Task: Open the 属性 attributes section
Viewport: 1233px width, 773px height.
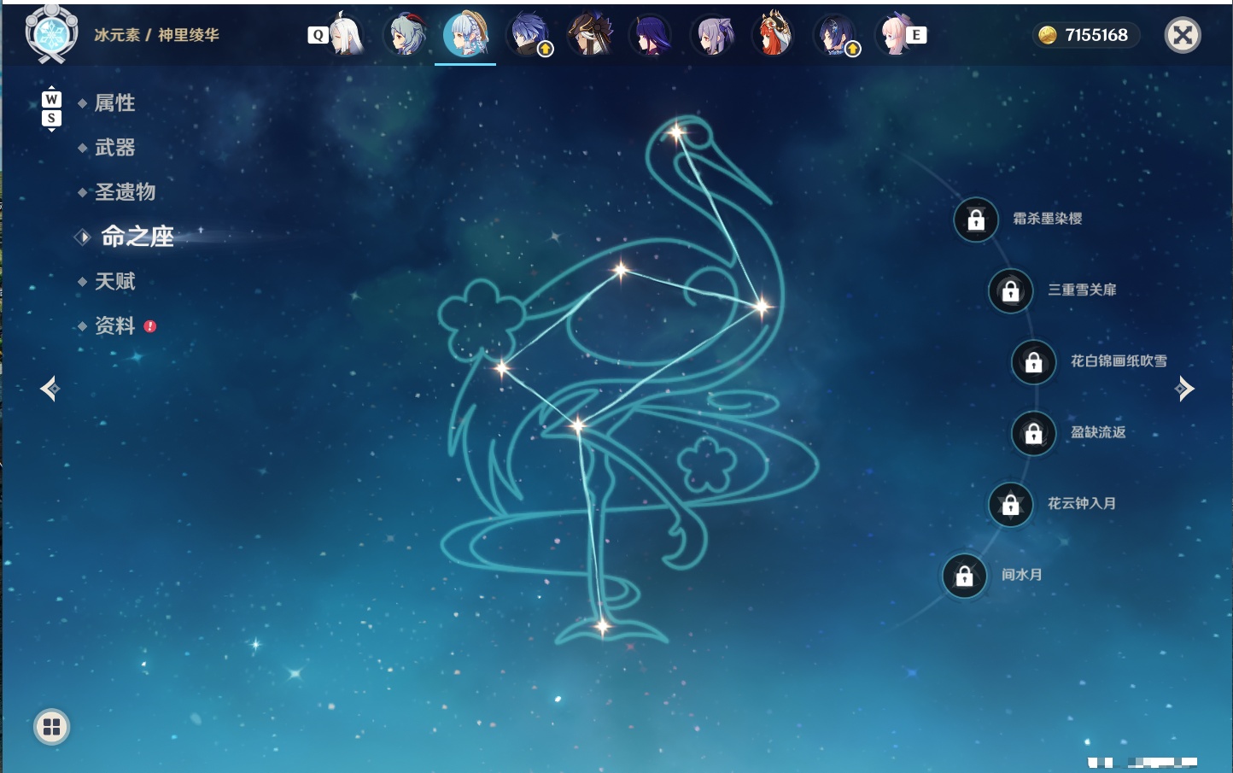Action: pyautogui.click(x=114, y=103)
